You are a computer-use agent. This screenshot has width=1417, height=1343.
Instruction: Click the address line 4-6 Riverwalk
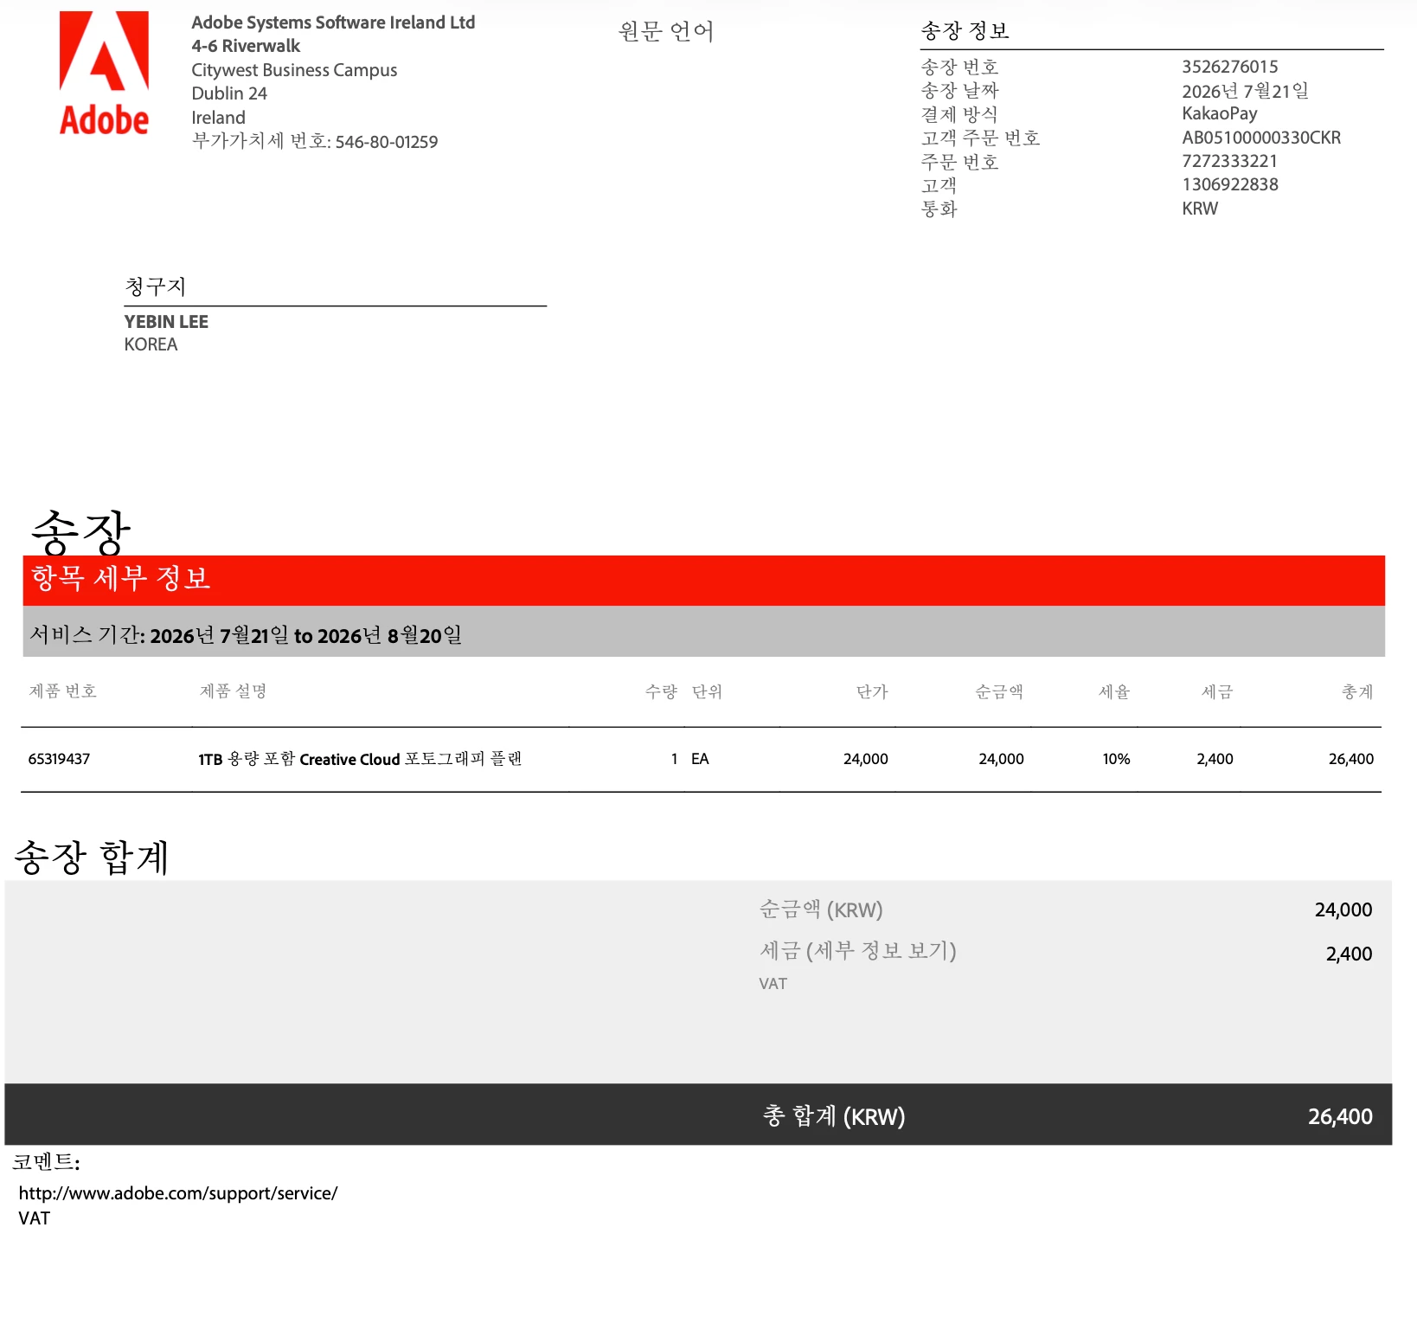click(x=246, y=46)
